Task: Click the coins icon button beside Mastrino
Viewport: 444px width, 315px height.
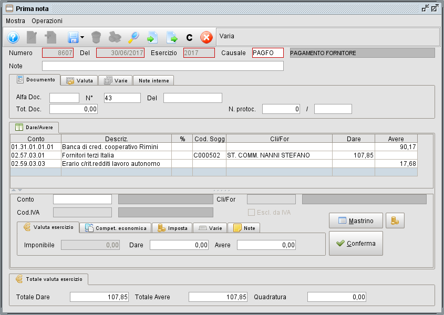Action: 395,221
